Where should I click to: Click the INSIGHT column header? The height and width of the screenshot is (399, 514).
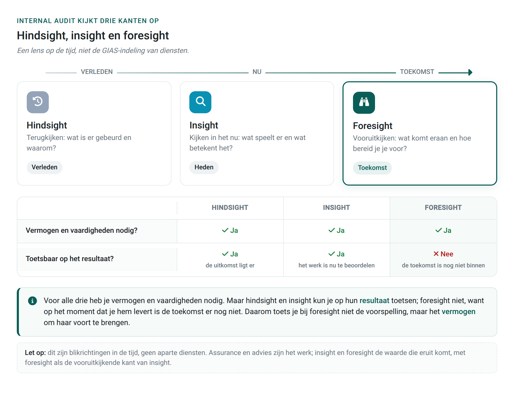336,208
